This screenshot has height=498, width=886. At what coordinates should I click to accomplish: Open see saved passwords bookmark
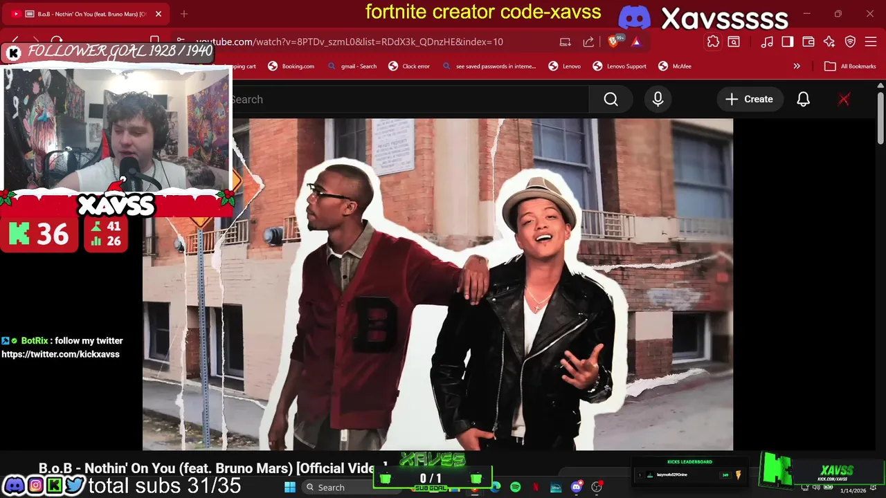489,66
